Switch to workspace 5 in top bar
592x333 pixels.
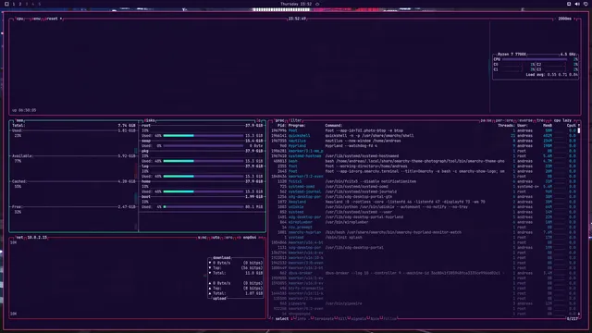39,4
